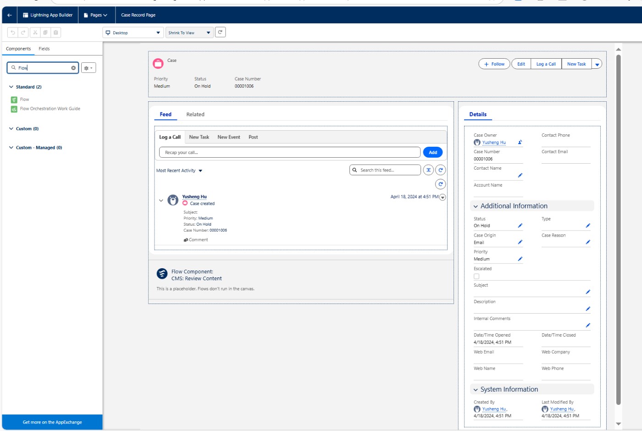Edit the Description field pencil
The width and height of the screenshot is (642, 431).
588,309
